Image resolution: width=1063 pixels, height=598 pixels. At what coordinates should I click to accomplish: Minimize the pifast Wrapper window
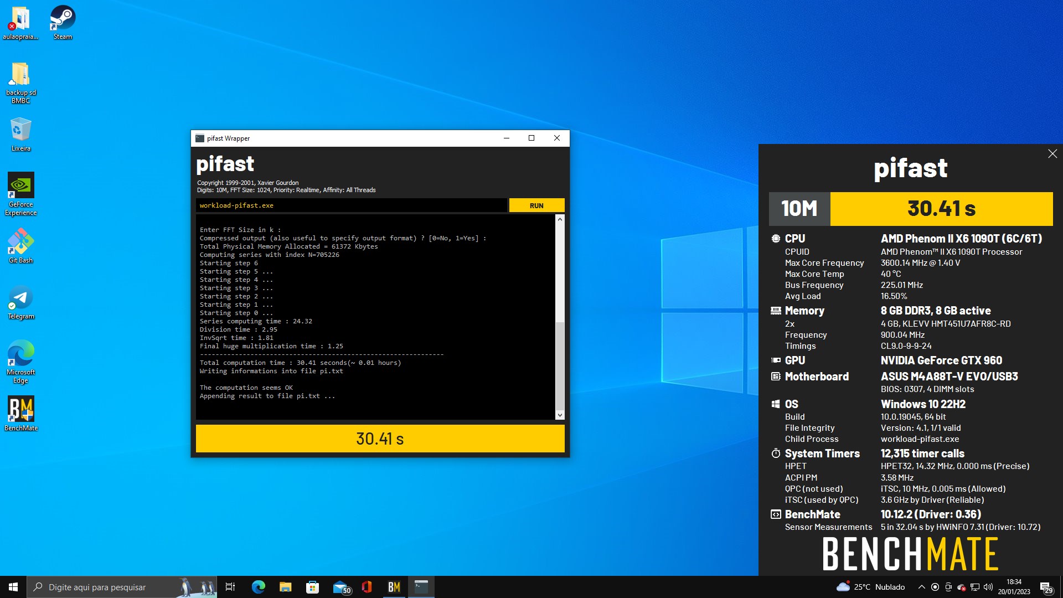pos(506,138)
